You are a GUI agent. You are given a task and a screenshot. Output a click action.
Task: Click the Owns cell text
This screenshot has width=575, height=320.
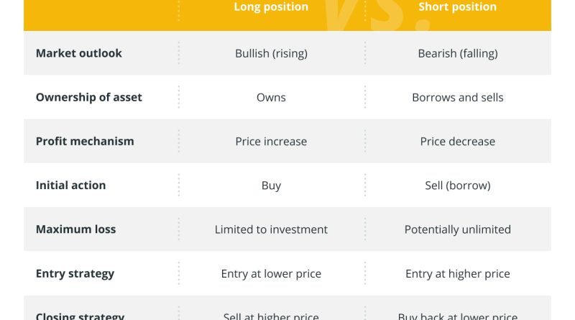coord(271,98)
